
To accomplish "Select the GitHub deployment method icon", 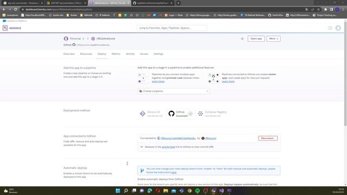I will 171,114.
